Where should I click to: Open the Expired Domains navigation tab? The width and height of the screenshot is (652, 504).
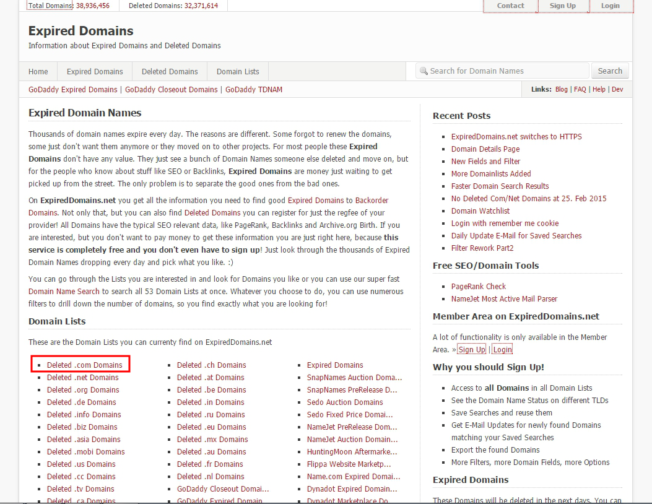click(95, 71)
